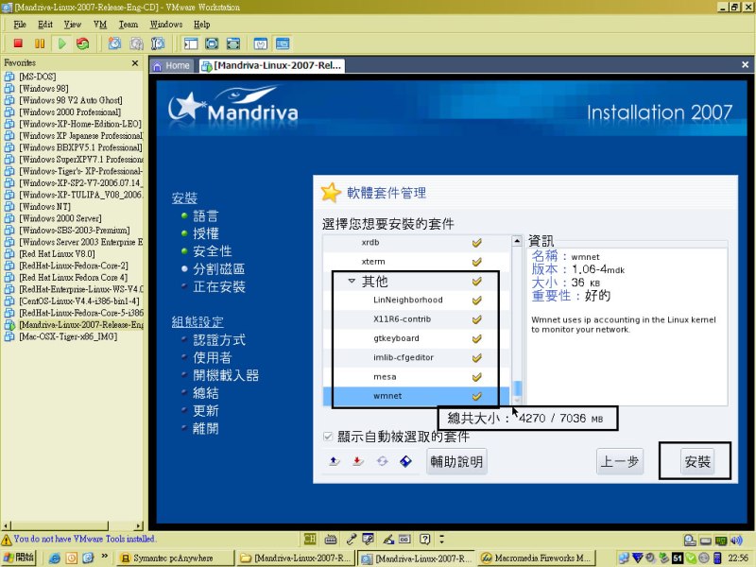This screenshot has height=567, width=756.
Task: Uncheck the xrdb package checkmark
Action: click(477, 243)
